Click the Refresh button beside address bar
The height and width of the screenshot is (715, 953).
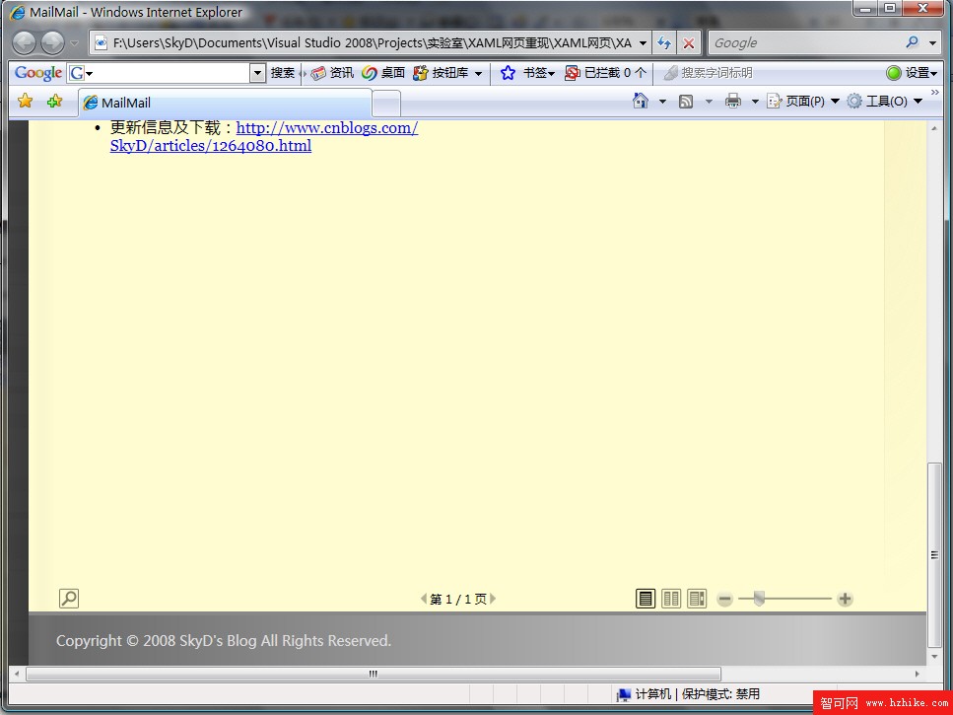(x=664, y=43)
